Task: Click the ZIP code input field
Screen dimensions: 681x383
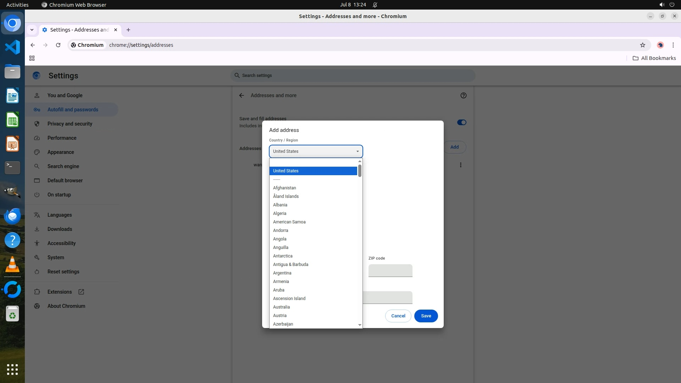Action: [x=390, y=271]
